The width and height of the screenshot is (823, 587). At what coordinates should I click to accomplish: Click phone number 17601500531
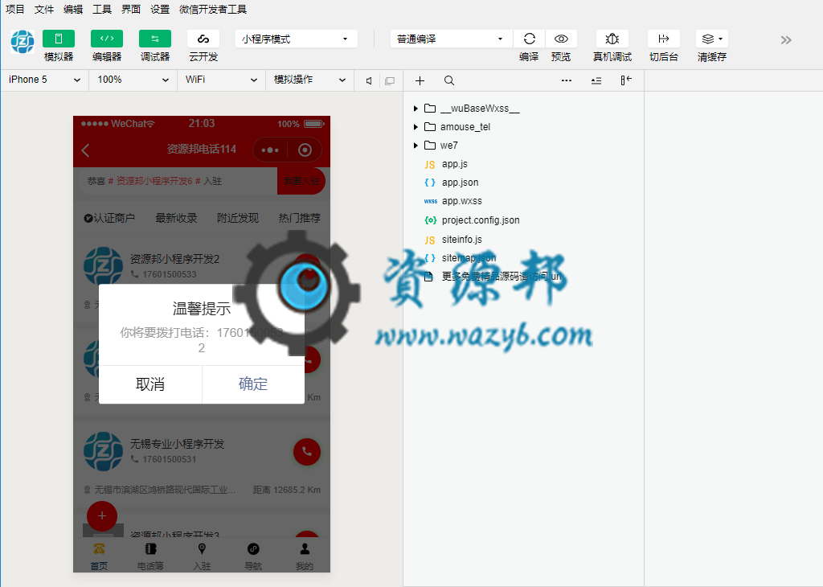click(169, 459)
